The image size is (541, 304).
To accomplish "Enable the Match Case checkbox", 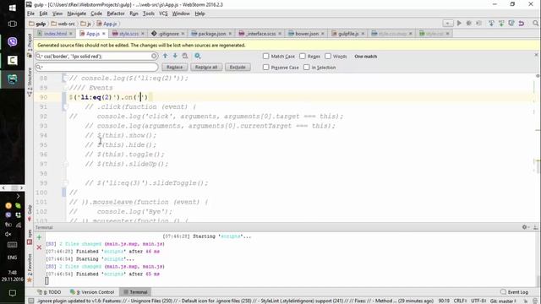I will [x=265, y=56].
